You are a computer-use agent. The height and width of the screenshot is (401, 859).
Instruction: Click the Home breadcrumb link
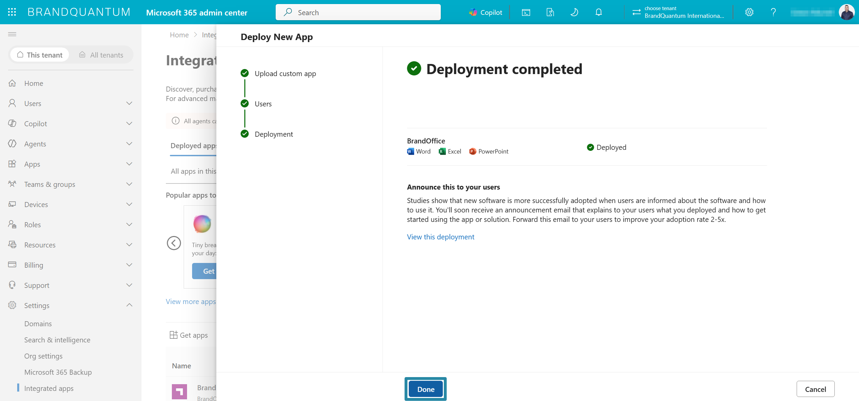pyautogui.click(x=179, y=35)
